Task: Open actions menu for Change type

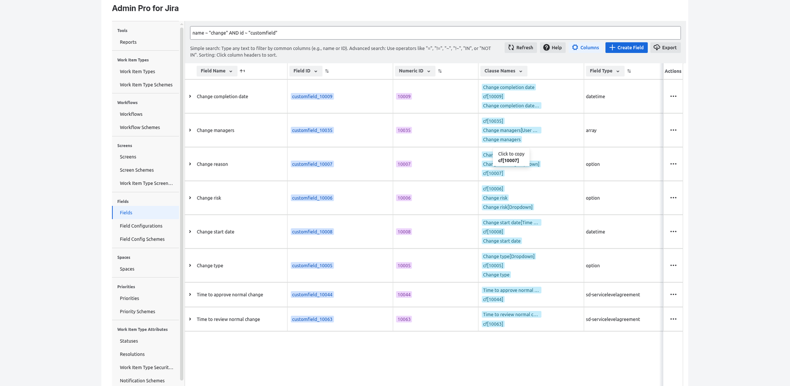Action: tap(673, 266)
